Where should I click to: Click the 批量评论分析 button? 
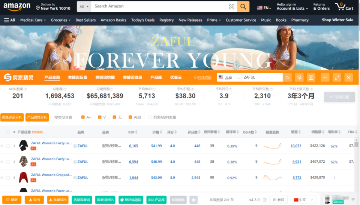12,117
